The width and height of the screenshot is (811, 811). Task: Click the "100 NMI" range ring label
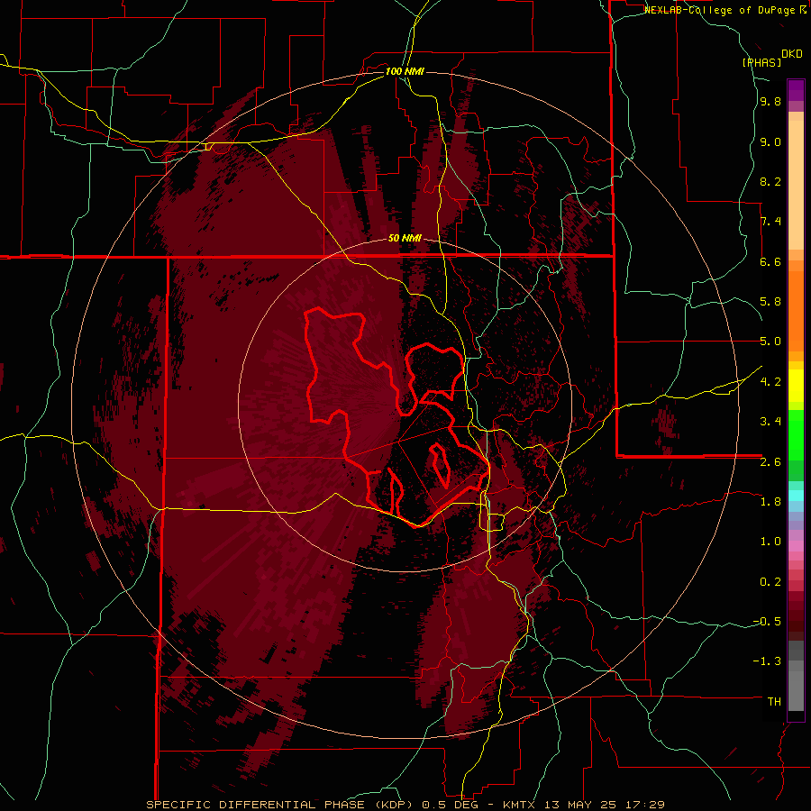405,71
